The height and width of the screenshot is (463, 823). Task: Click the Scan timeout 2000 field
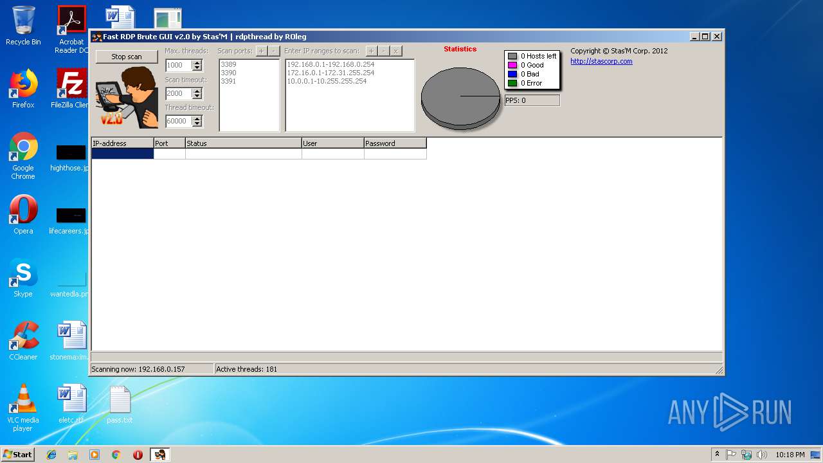point(179,93)
